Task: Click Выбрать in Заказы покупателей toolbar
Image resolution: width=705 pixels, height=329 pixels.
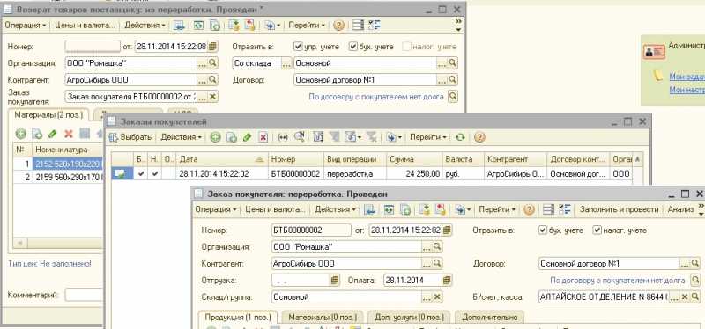Action: [130, 137]
